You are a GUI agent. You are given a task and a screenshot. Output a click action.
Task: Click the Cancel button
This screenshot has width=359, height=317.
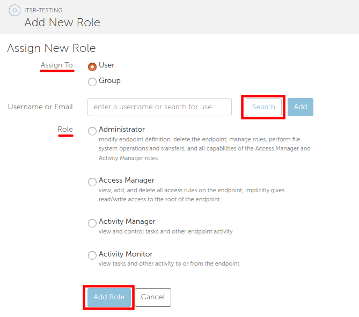[153, 297]
